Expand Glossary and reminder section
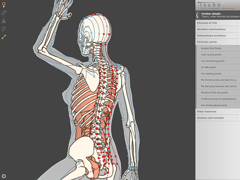Image resolution: width=240 pixels, height=180 pixels. click(x=217, y=118)
